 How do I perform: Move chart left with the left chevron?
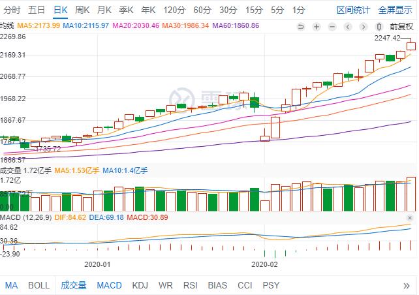click(348, 27)
